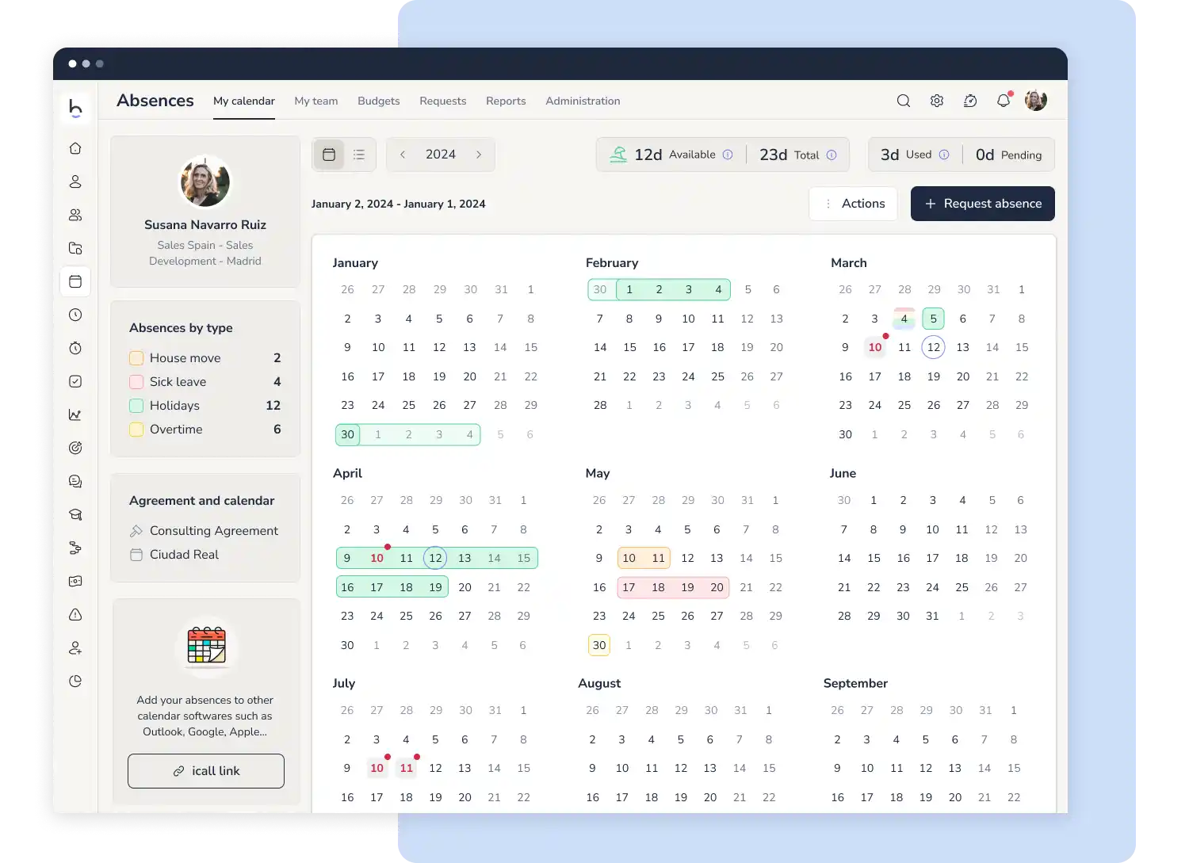Click the Request absence button
1189x863 pixels.
click(983, 204)
